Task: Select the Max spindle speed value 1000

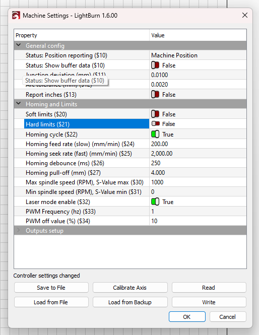Action: (x=198, y=182)
